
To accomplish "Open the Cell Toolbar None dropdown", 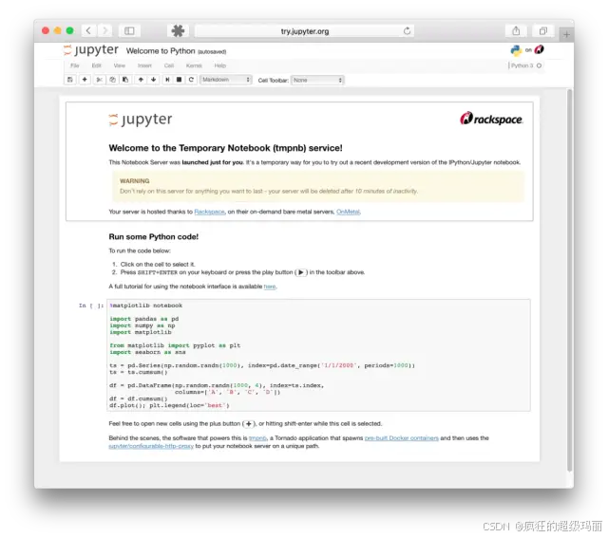I will tap(317, 80).
